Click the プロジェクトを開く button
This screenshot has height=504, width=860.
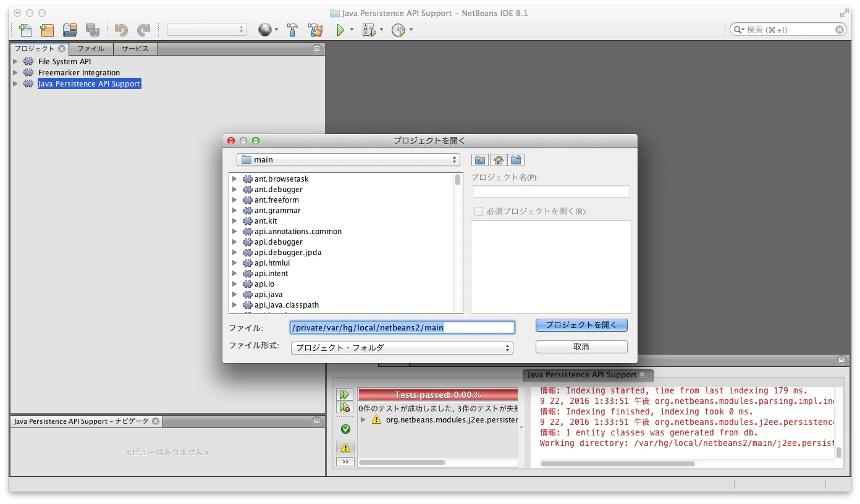click(x=581, y=325)
